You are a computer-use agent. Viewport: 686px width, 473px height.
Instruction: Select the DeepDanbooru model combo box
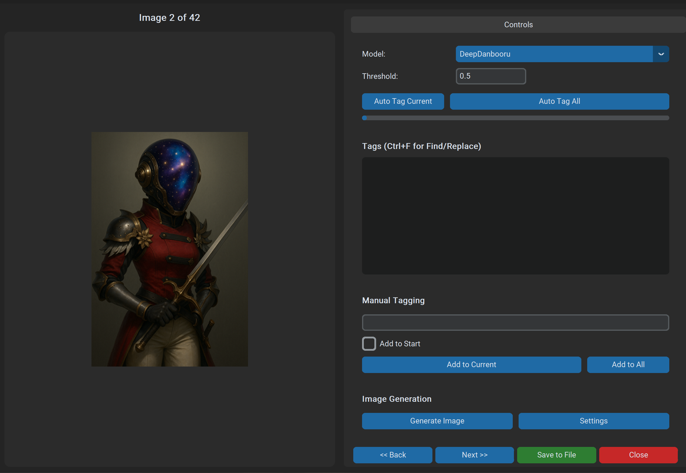click(554, 54)
